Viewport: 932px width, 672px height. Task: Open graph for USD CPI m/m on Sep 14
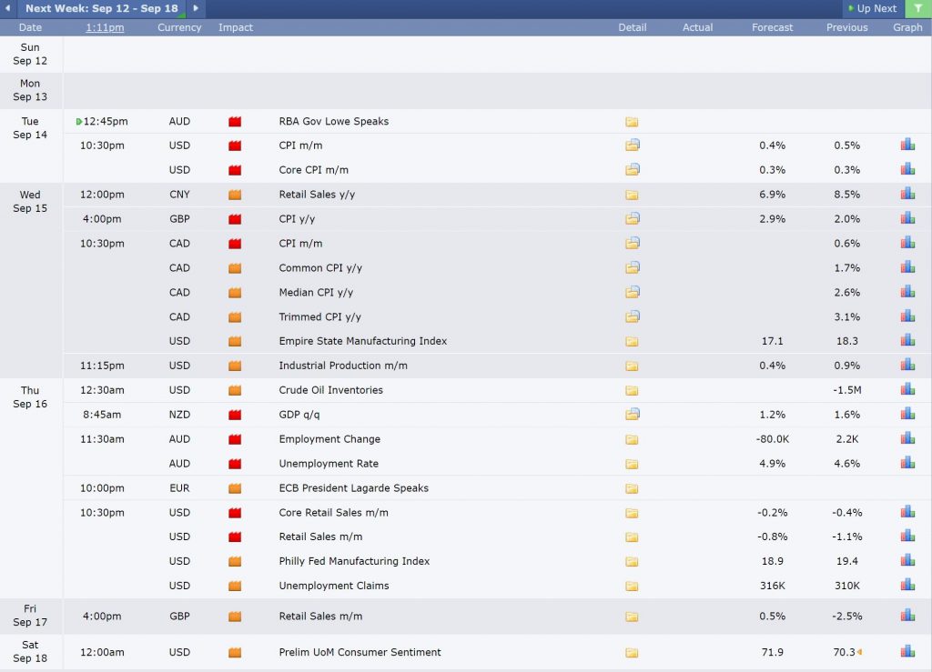907,145
